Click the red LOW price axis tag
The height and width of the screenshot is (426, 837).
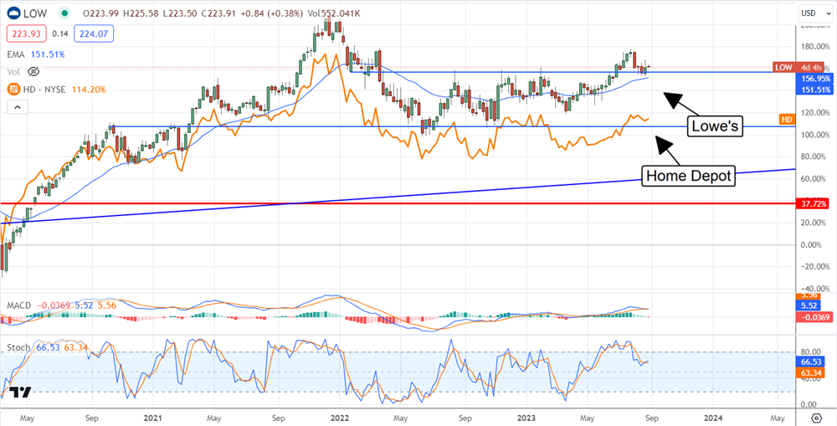point(783,67)
